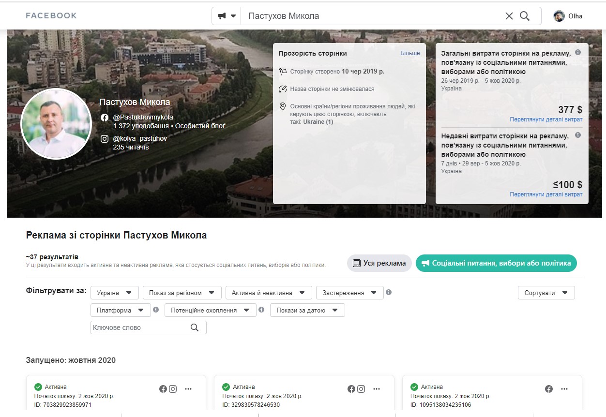Click the magnifier icon in the keyword field
Viewport: 606px width, 417px height.
[x=195, y=328]
